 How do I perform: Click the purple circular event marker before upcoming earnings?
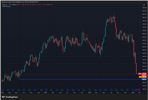click(x=136, y=90)
